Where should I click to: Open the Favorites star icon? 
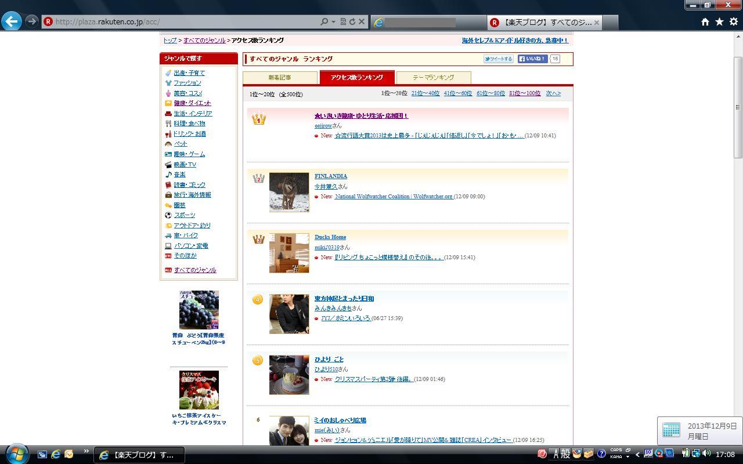tap(719, 22)
